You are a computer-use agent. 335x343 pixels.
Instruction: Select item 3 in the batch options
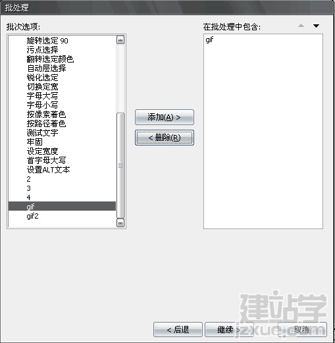click(28, 188)
